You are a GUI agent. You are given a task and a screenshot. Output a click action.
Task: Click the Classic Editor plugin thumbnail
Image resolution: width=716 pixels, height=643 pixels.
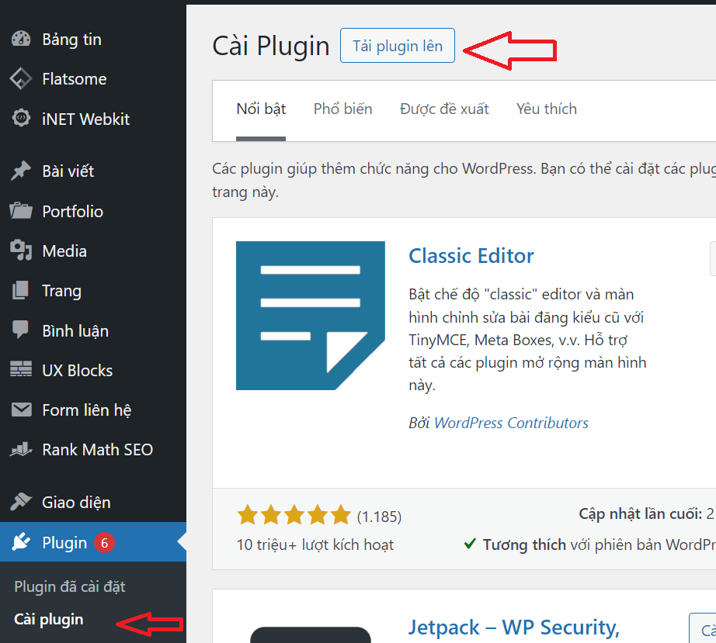tap(311, 316)
